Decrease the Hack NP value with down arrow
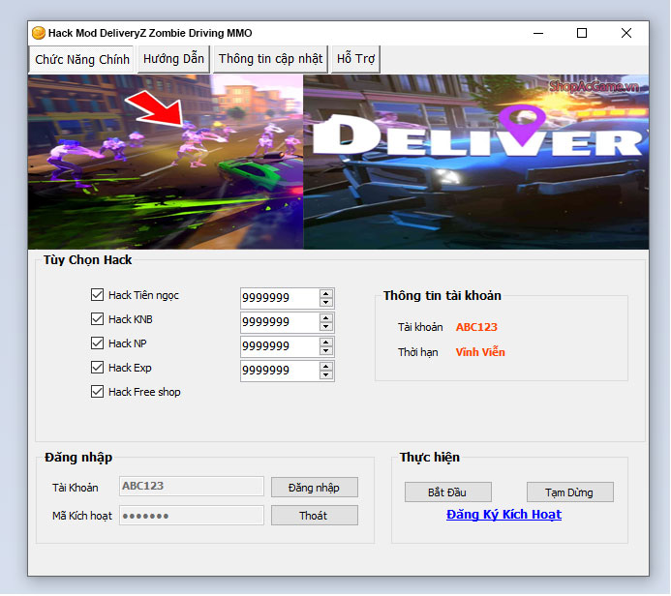 pos(325,351)
